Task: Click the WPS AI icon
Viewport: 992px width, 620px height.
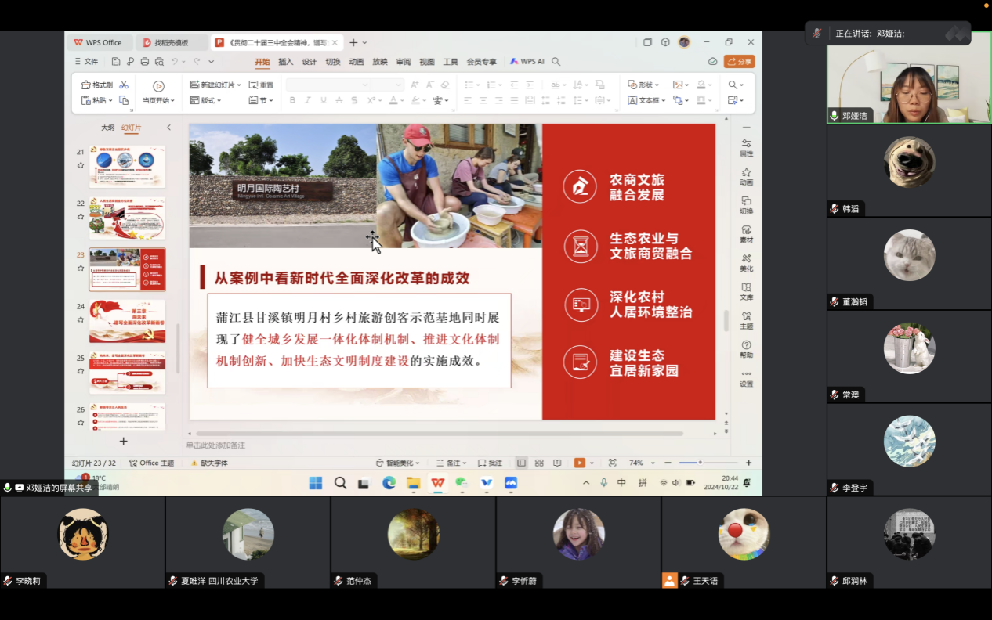Action: pyautogui.click(x=527, y=62)
